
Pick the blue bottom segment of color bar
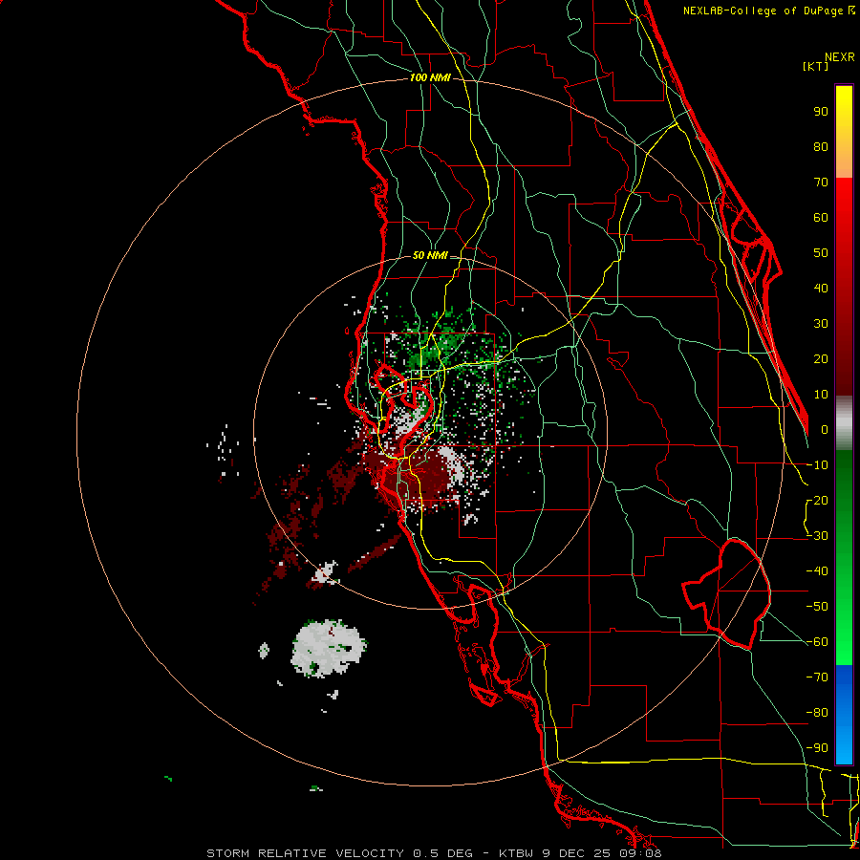[844, 715]
